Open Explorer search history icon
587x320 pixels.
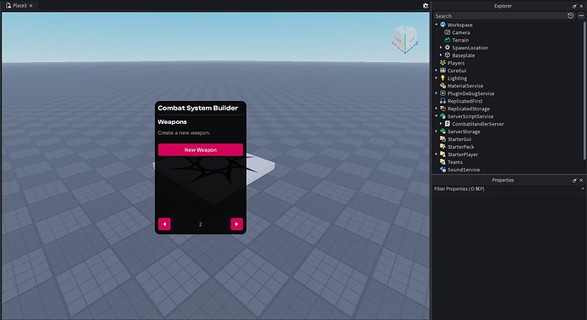click(570, 15)
